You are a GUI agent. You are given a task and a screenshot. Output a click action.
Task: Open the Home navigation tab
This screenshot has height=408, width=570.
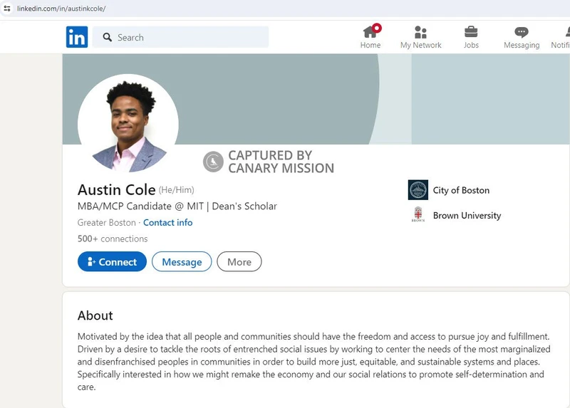point(370,37)
